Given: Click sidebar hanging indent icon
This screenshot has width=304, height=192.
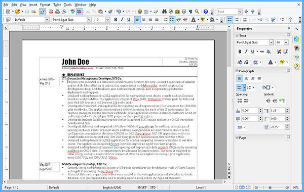Looking at the screenshot, I should (282, 101).
